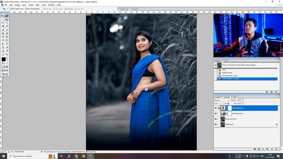Select the Dodge tool
This screenshot has height=159, width=283.
click(x=7, y=40)
